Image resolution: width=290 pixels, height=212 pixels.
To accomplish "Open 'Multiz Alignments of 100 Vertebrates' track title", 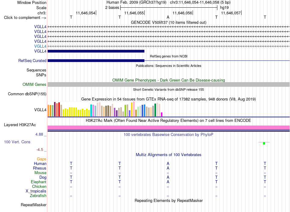I will point(169,155).
